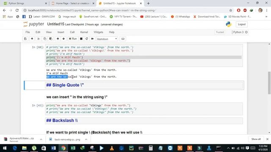Select the Backslash heading cell

point(144,120)
